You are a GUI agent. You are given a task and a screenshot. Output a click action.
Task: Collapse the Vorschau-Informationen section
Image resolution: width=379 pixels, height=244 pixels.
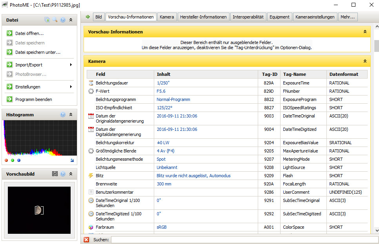pos(365,31)
